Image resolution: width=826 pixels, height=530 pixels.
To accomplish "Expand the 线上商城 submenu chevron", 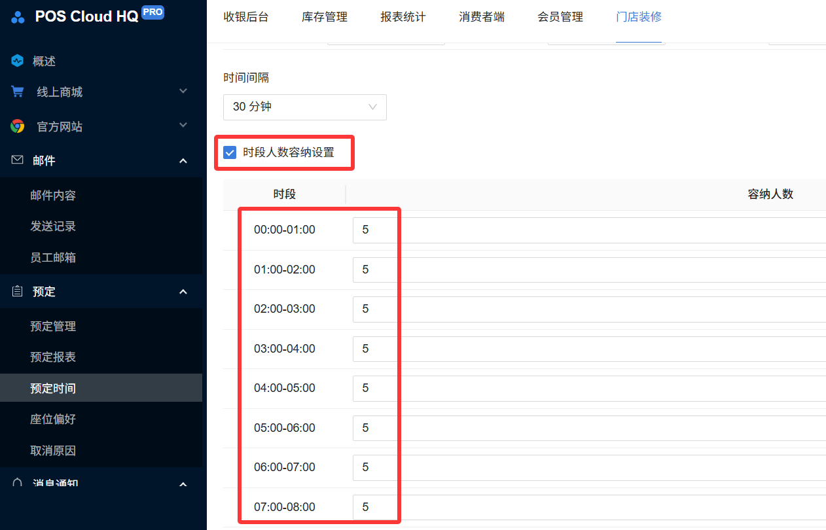I will click(x=183, y=92).
